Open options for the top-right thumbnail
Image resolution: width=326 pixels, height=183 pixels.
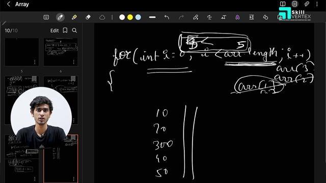tap(73, 62)
